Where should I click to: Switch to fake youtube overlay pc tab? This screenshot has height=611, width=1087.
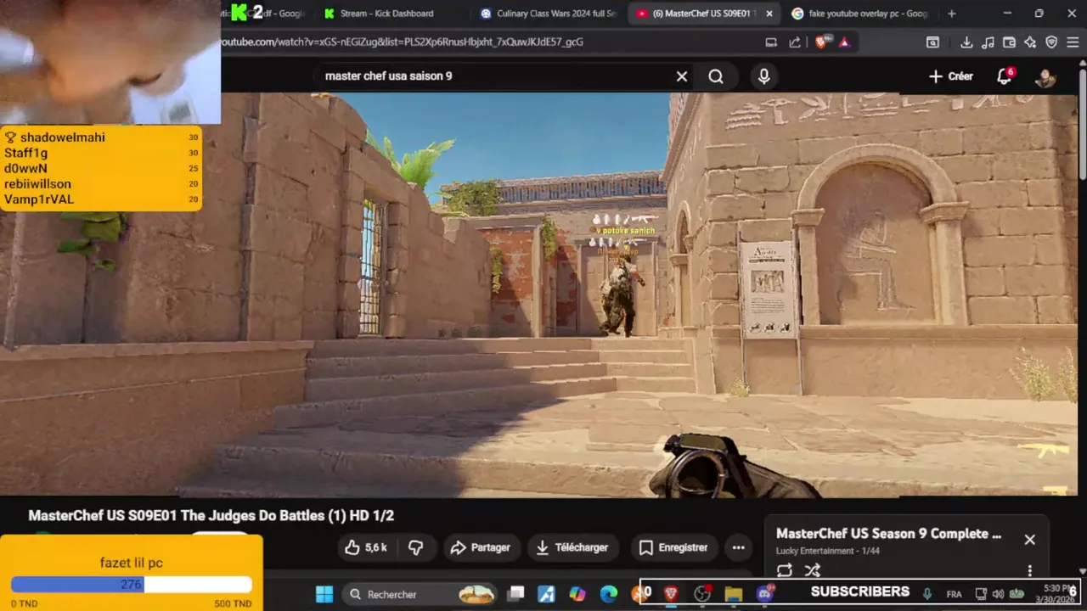tap(859, 14)
